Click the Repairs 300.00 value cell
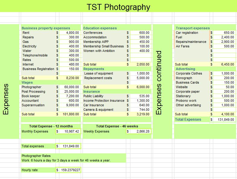Viewport: 237px width, 179px height. pos(70,37)
